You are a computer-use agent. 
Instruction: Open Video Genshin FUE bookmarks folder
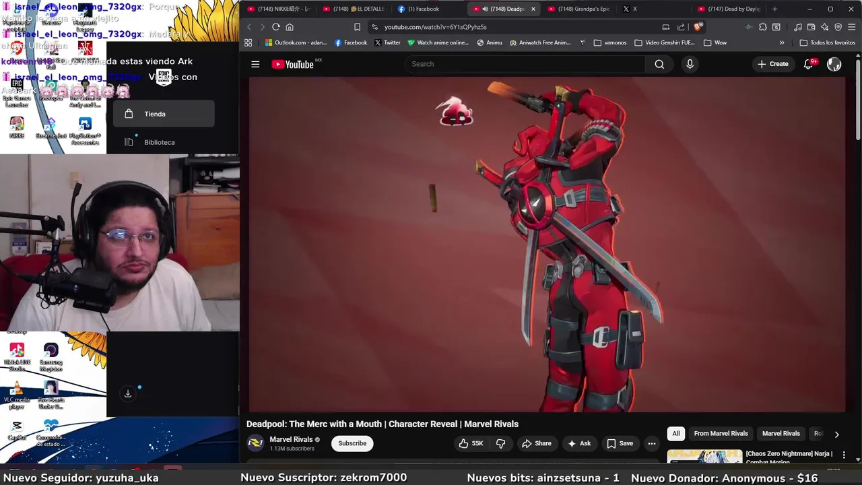click(x=665, y=42)
